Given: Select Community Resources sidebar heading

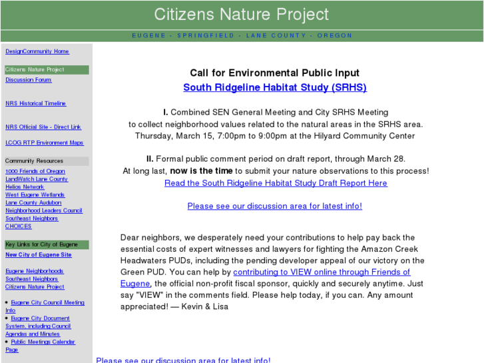Looking at the screenshot, I should [x=47, y=161].
